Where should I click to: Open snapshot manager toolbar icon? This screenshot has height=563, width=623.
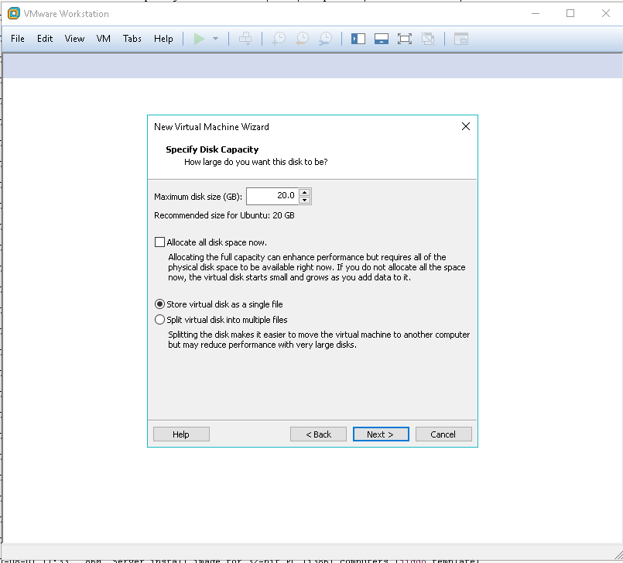click(325, 39)
